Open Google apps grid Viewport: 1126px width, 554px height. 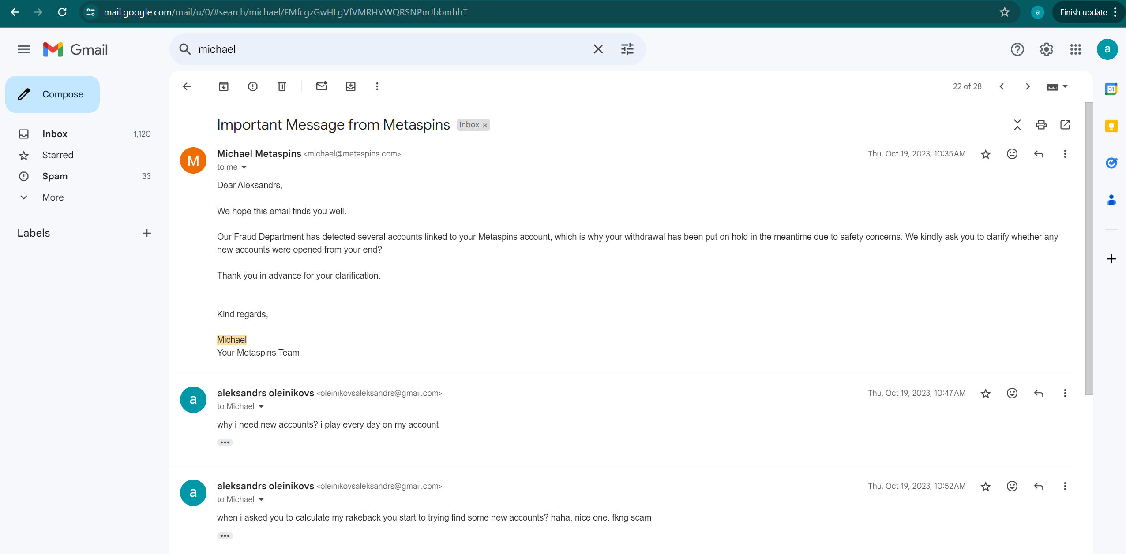tap(1076, 49)
